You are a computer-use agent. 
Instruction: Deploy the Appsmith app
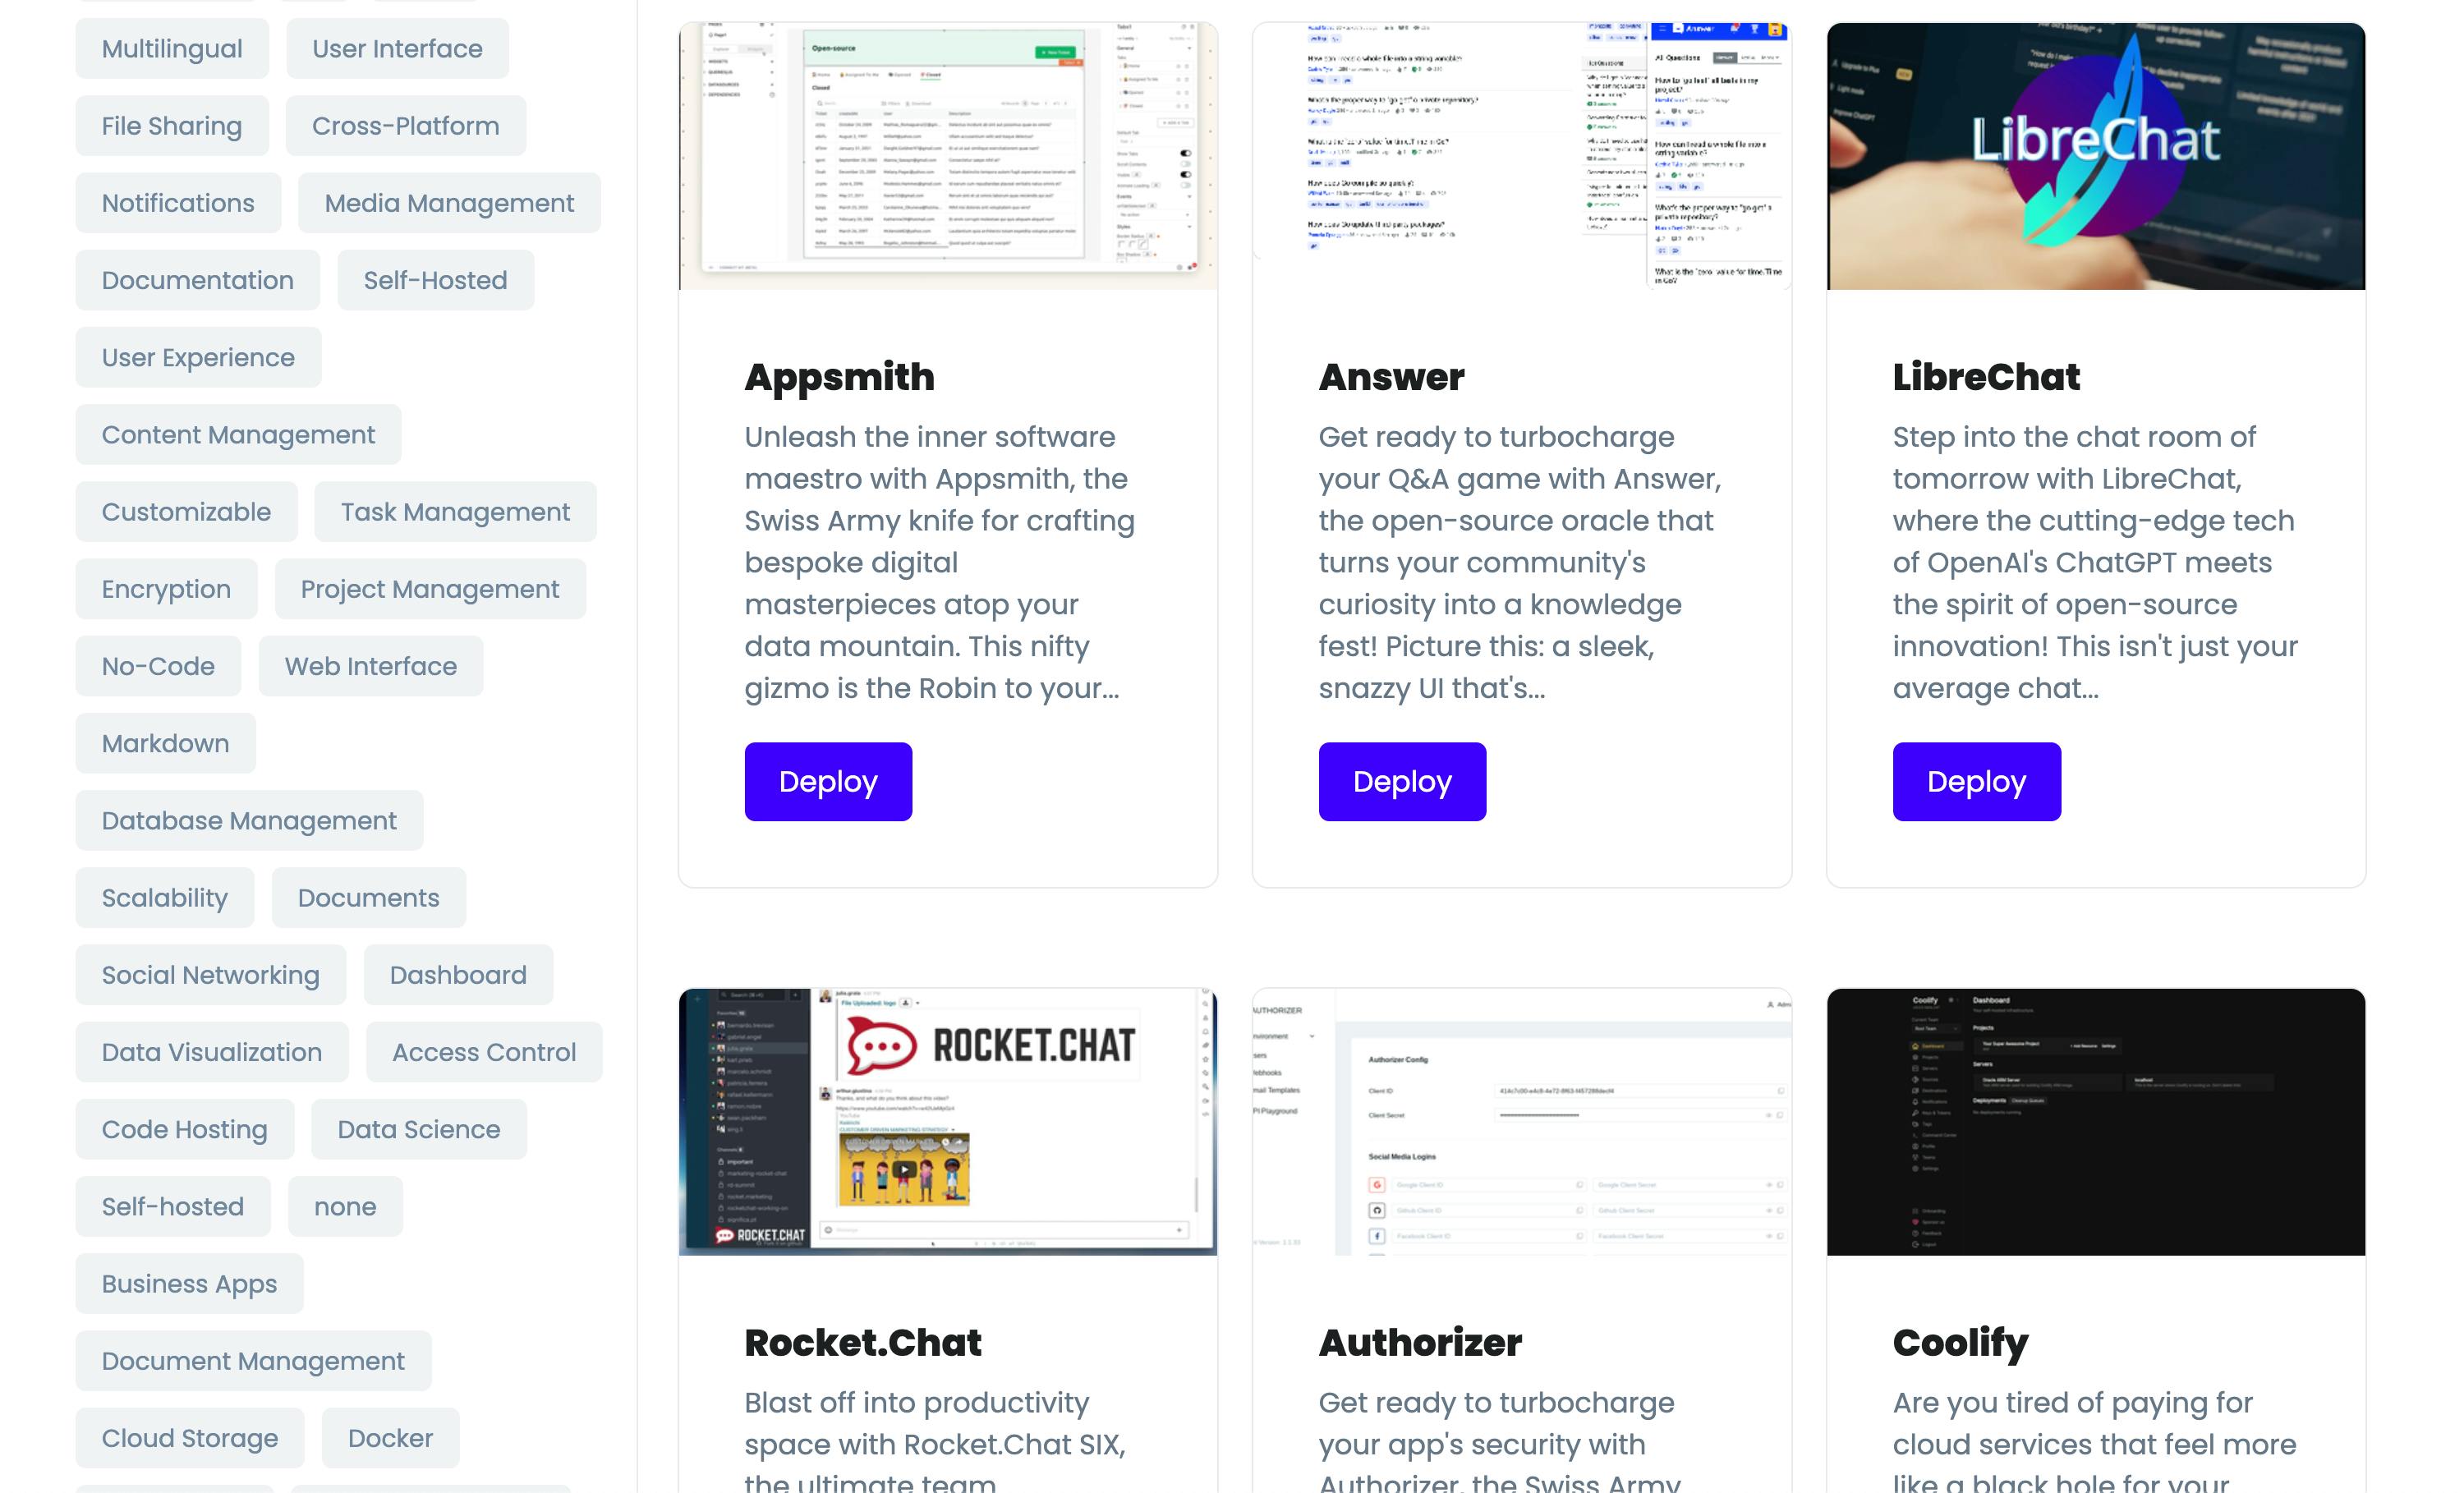coord(828,782)
